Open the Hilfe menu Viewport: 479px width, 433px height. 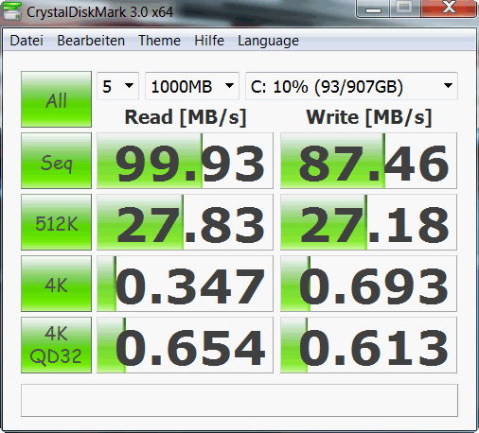[x=209, y=41]
